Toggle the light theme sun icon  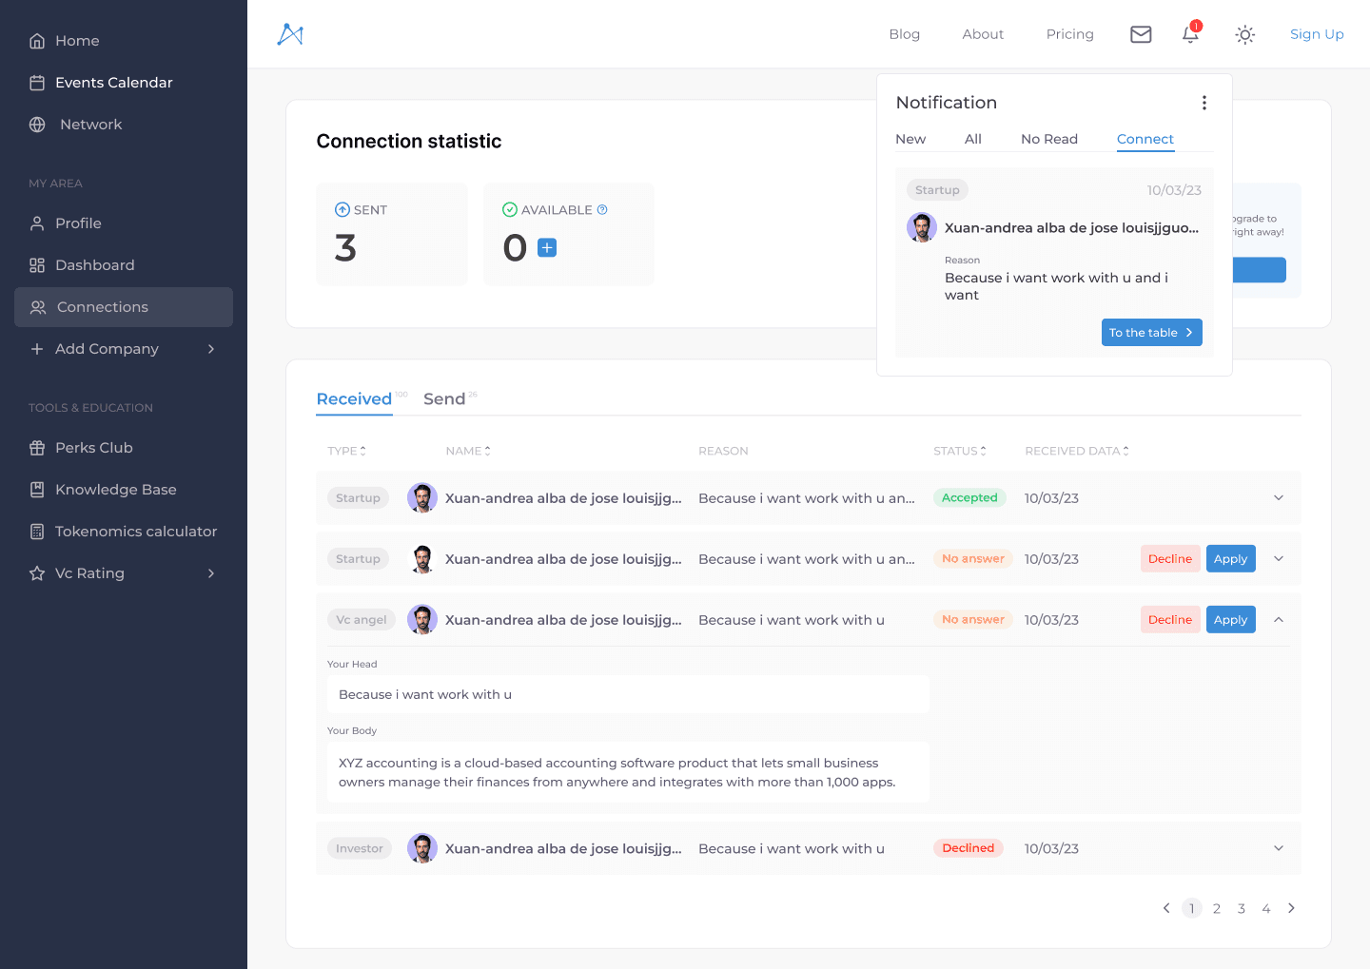point(1244,35)
